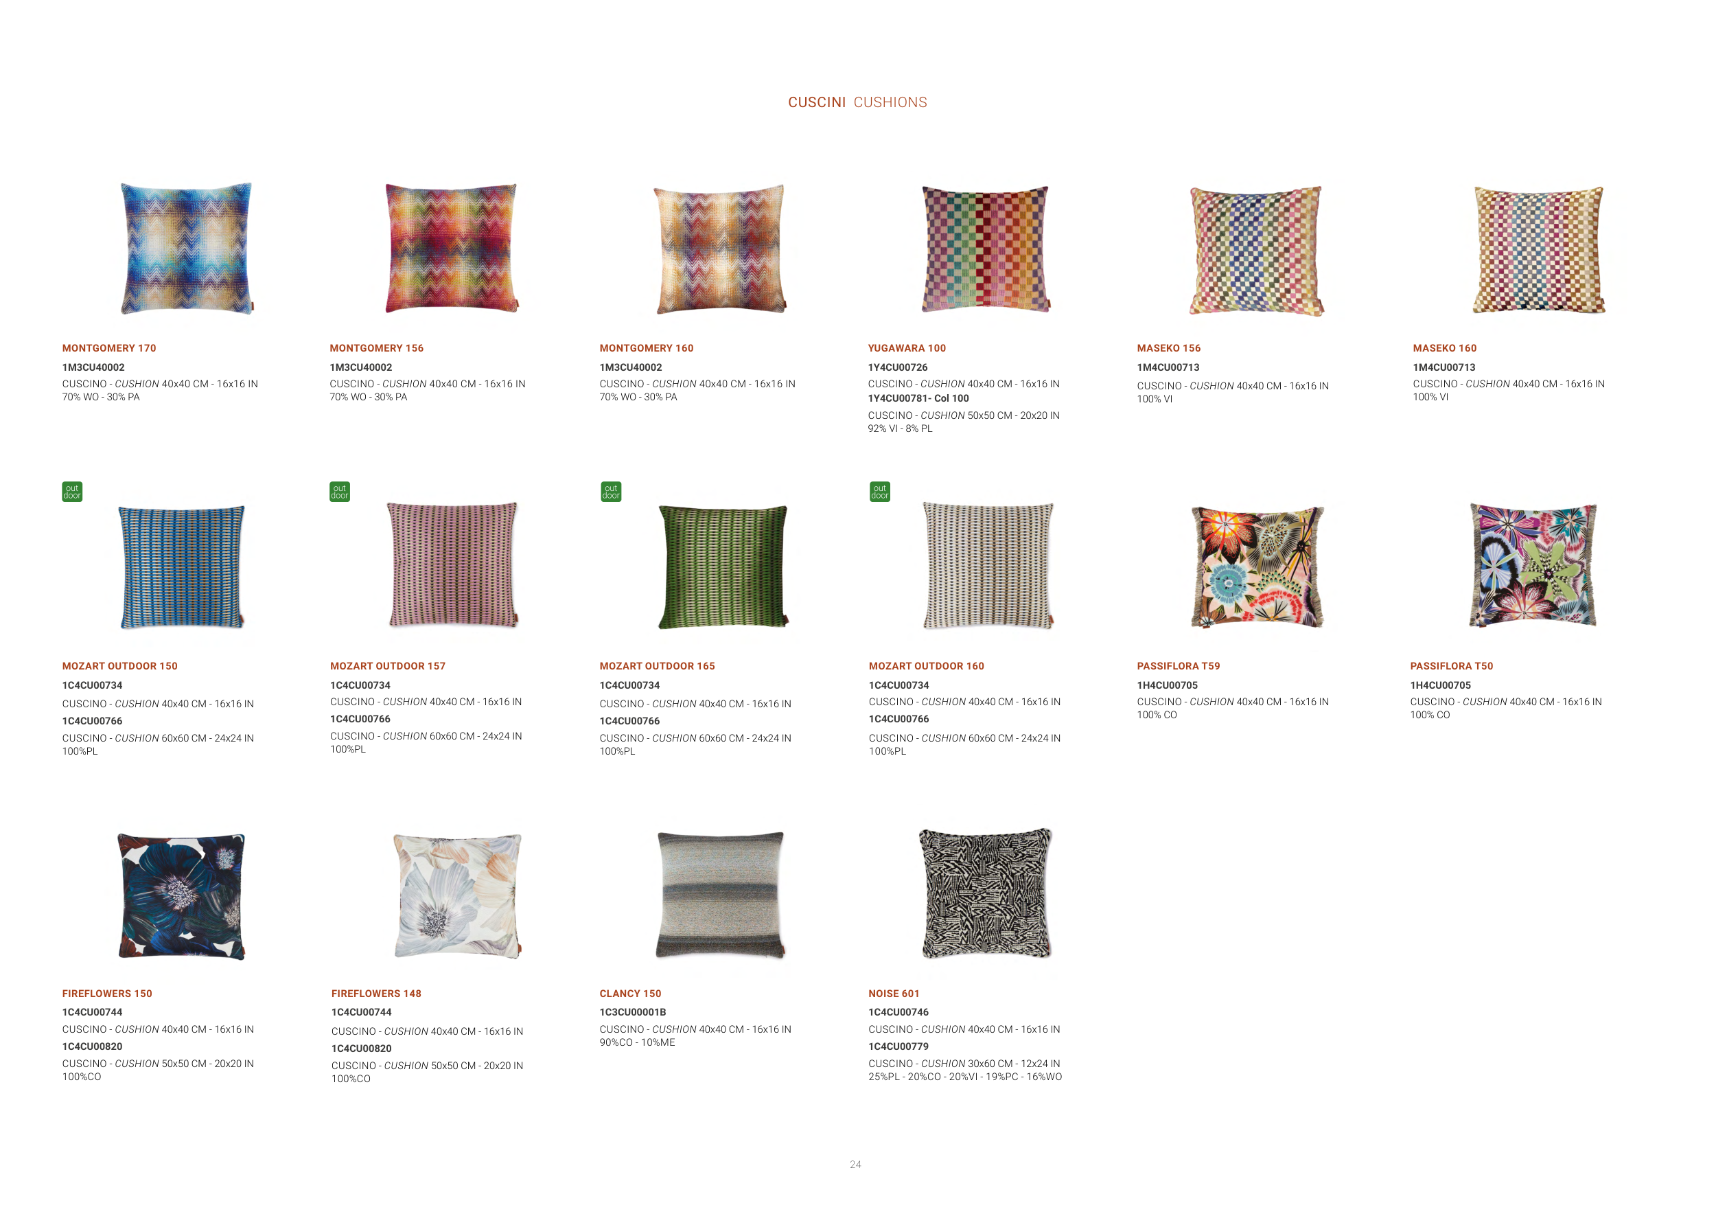Screen dimensions: 1716x1214
Task: Click product code 1Y4CU00781- Col 100
Action: click(918, 398)
